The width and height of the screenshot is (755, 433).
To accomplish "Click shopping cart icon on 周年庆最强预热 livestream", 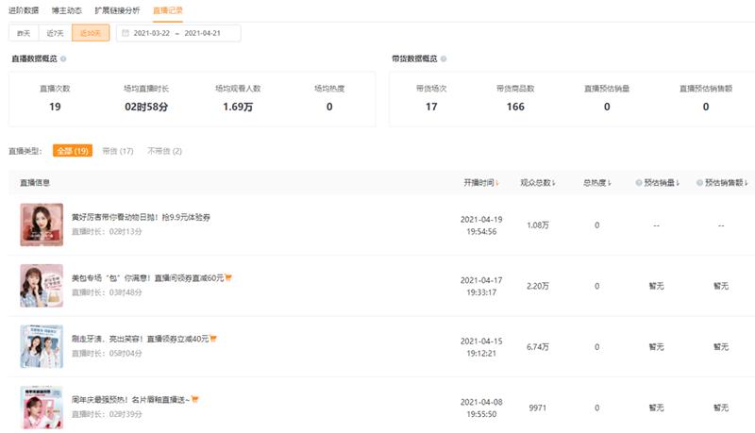I will (x=195, y=399).
